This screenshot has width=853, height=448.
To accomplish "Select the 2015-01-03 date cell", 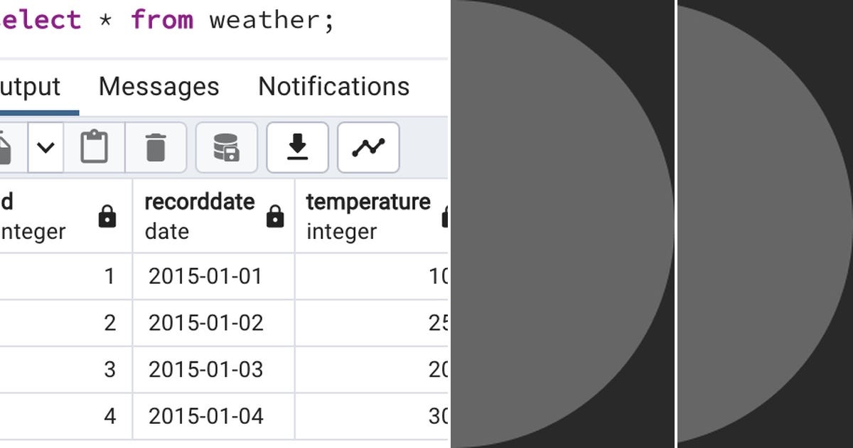I will (x=205, y=370).
